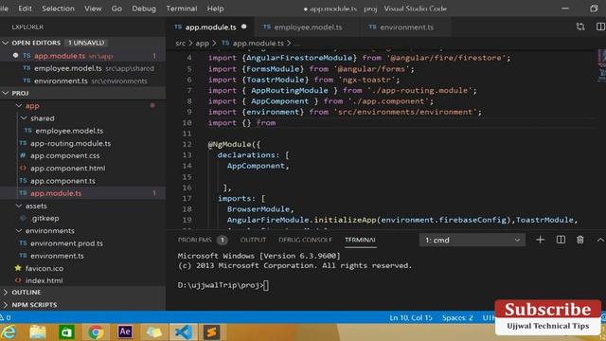Image resolution: width=606 pixels, height=341 pixels.
Task: Select the app.module.ts editor tab
Action: click(x=210, y=27)
